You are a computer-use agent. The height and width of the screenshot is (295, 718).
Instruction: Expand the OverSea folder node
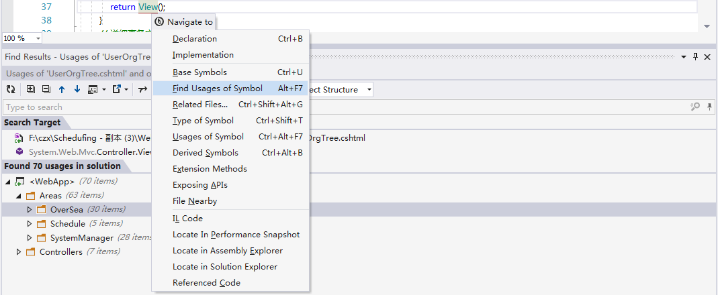30,209
